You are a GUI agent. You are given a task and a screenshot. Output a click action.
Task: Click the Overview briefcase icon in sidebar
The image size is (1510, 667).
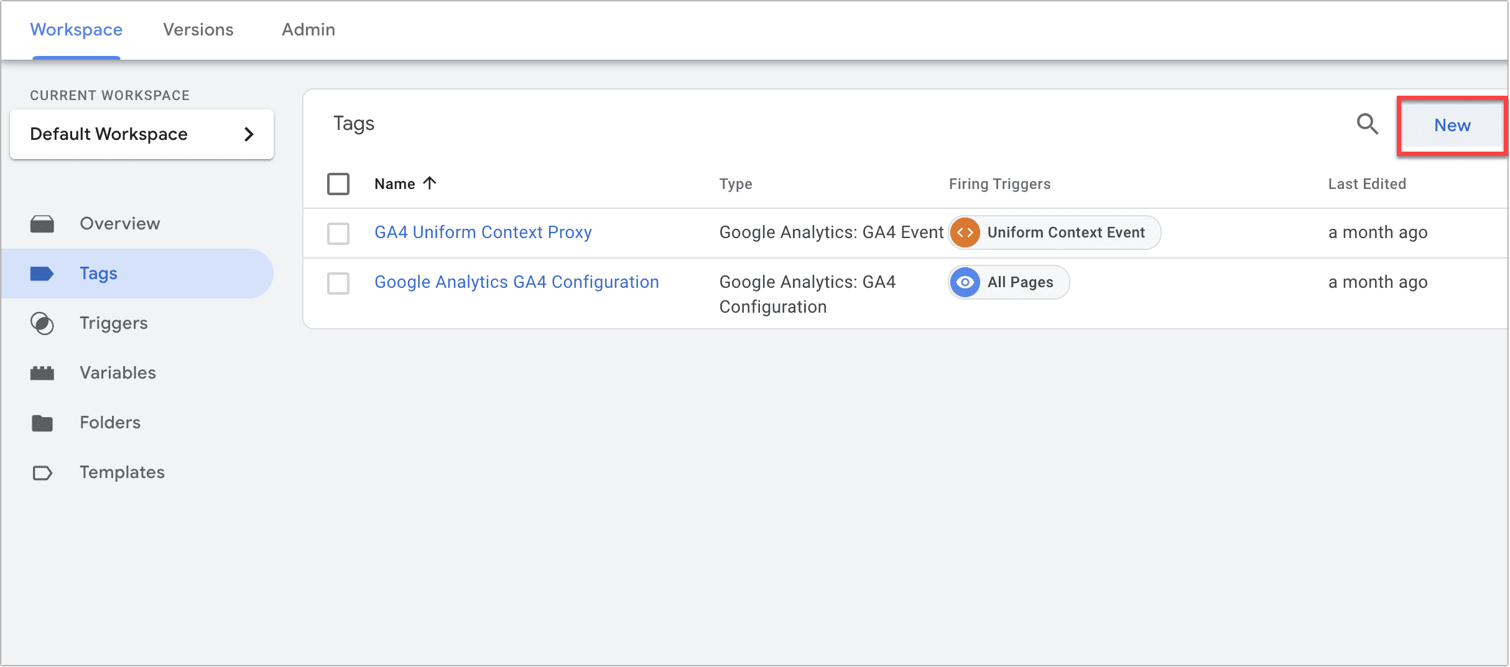pos(42,224)
